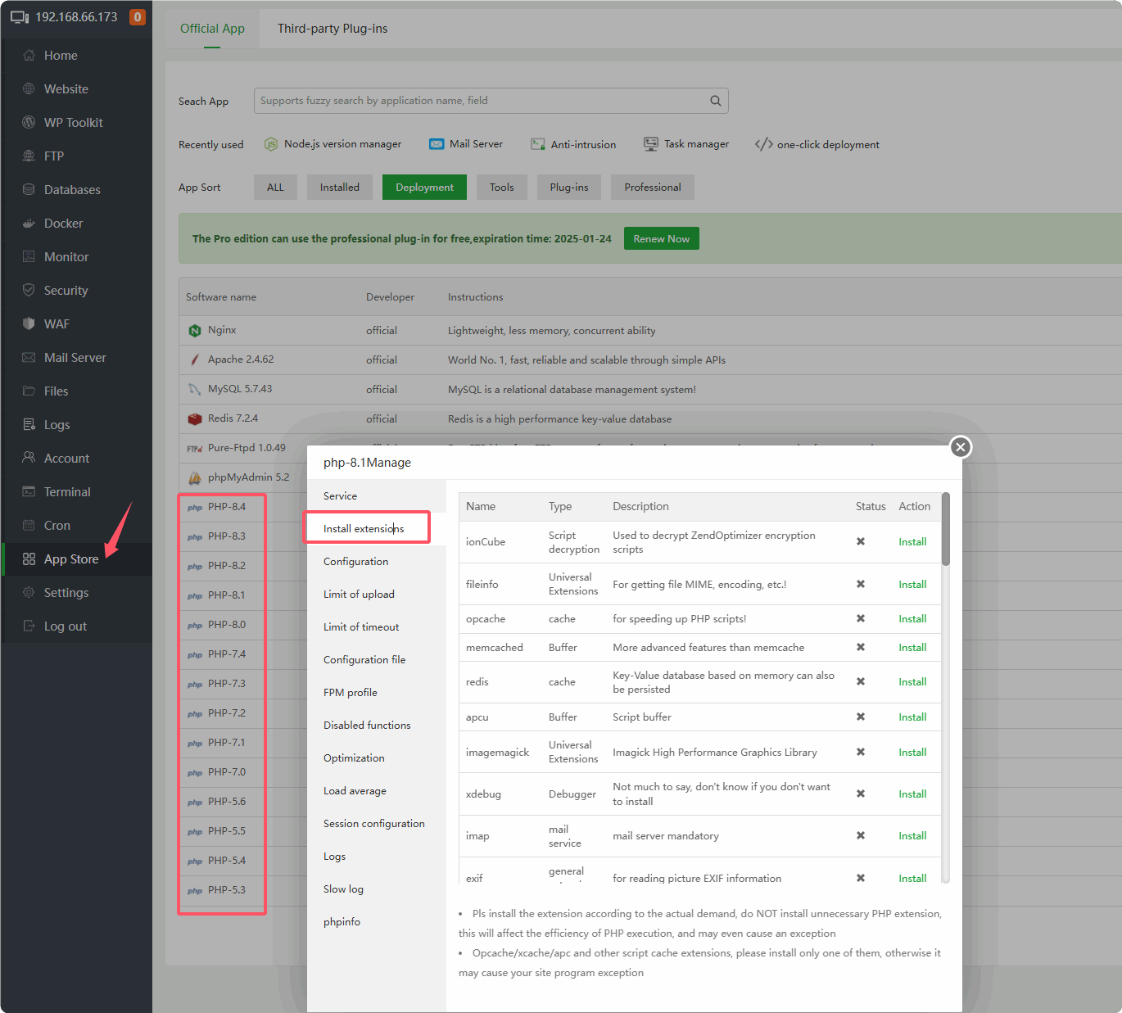Open Node.js version manager shortcut icon

[x=270, y=144]
